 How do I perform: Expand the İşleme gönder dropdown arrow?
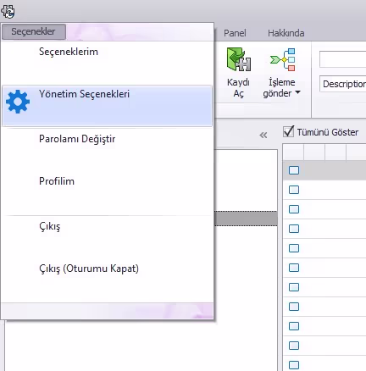point(297,92)
